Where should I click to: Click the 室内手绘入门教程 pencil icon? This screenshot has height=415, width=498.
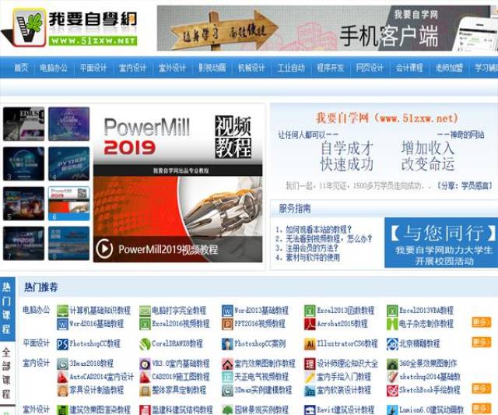310,377
